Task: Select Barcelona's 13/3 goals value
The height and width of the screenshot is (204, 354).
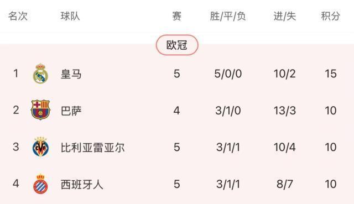Action: pos(285,111)
